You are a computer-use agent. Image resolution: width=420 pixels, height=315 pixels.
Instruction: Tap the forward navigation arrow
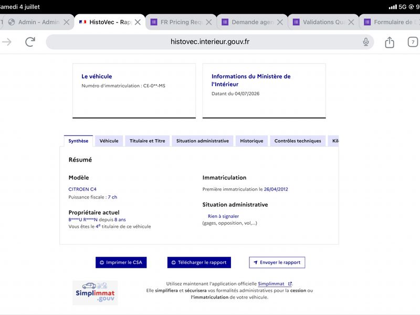(7, 42)
